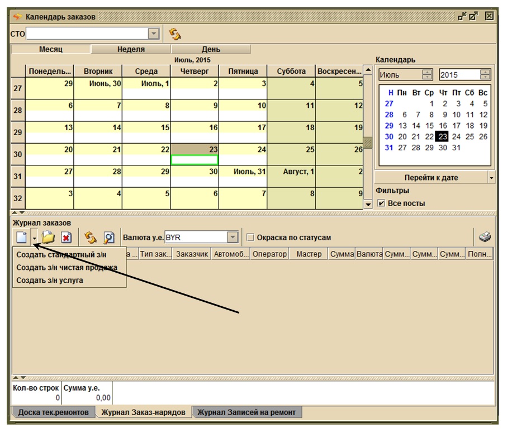This screenshot has width=507, height=432.
Task: Switch to День view
Action: (211, 49)
